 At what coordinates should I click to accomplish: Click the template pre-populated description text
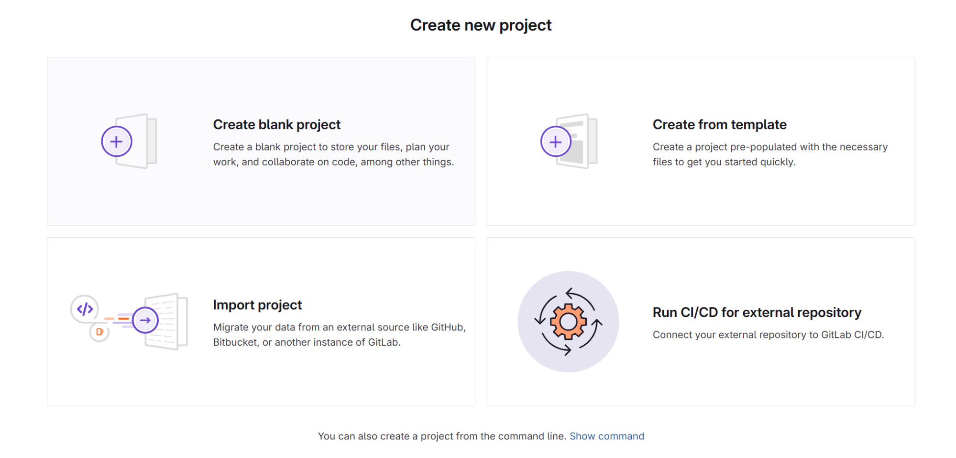click(x=770, y=154)
